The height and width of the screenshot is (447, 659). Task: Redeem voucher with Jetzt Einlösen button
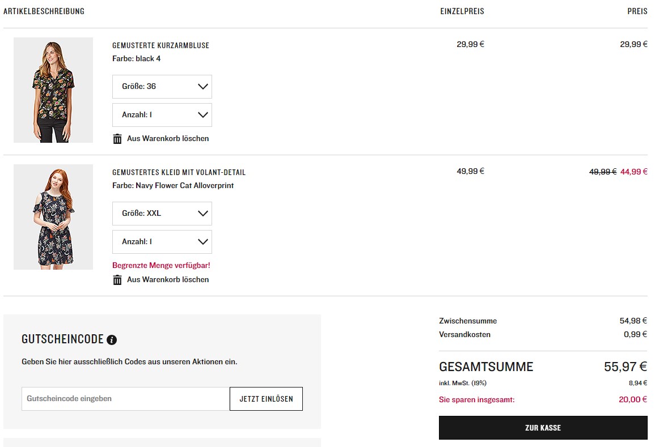click(266, 399)
